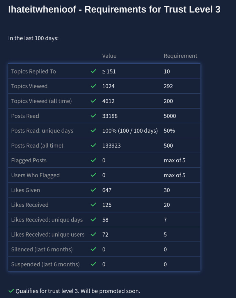Click the Requirements for Trust Level 3 heading
236x298 pixels.
tap(114, 10)
